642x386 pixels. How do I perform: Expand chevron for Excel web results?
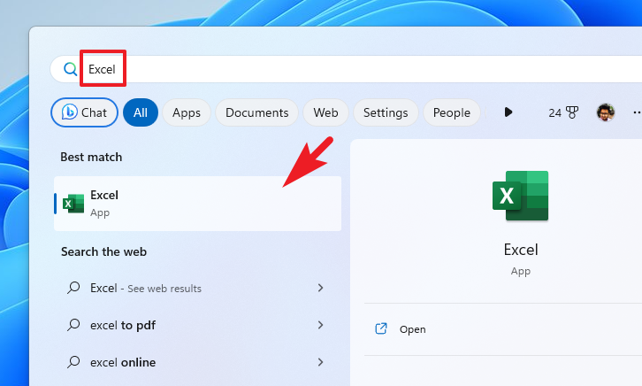[x=321, y=288]
